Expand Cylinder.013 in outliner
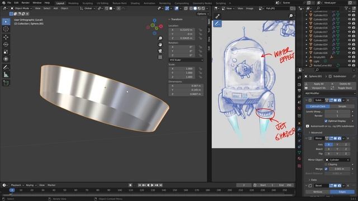This screenshot has width=358, height=201. point(307,15)
